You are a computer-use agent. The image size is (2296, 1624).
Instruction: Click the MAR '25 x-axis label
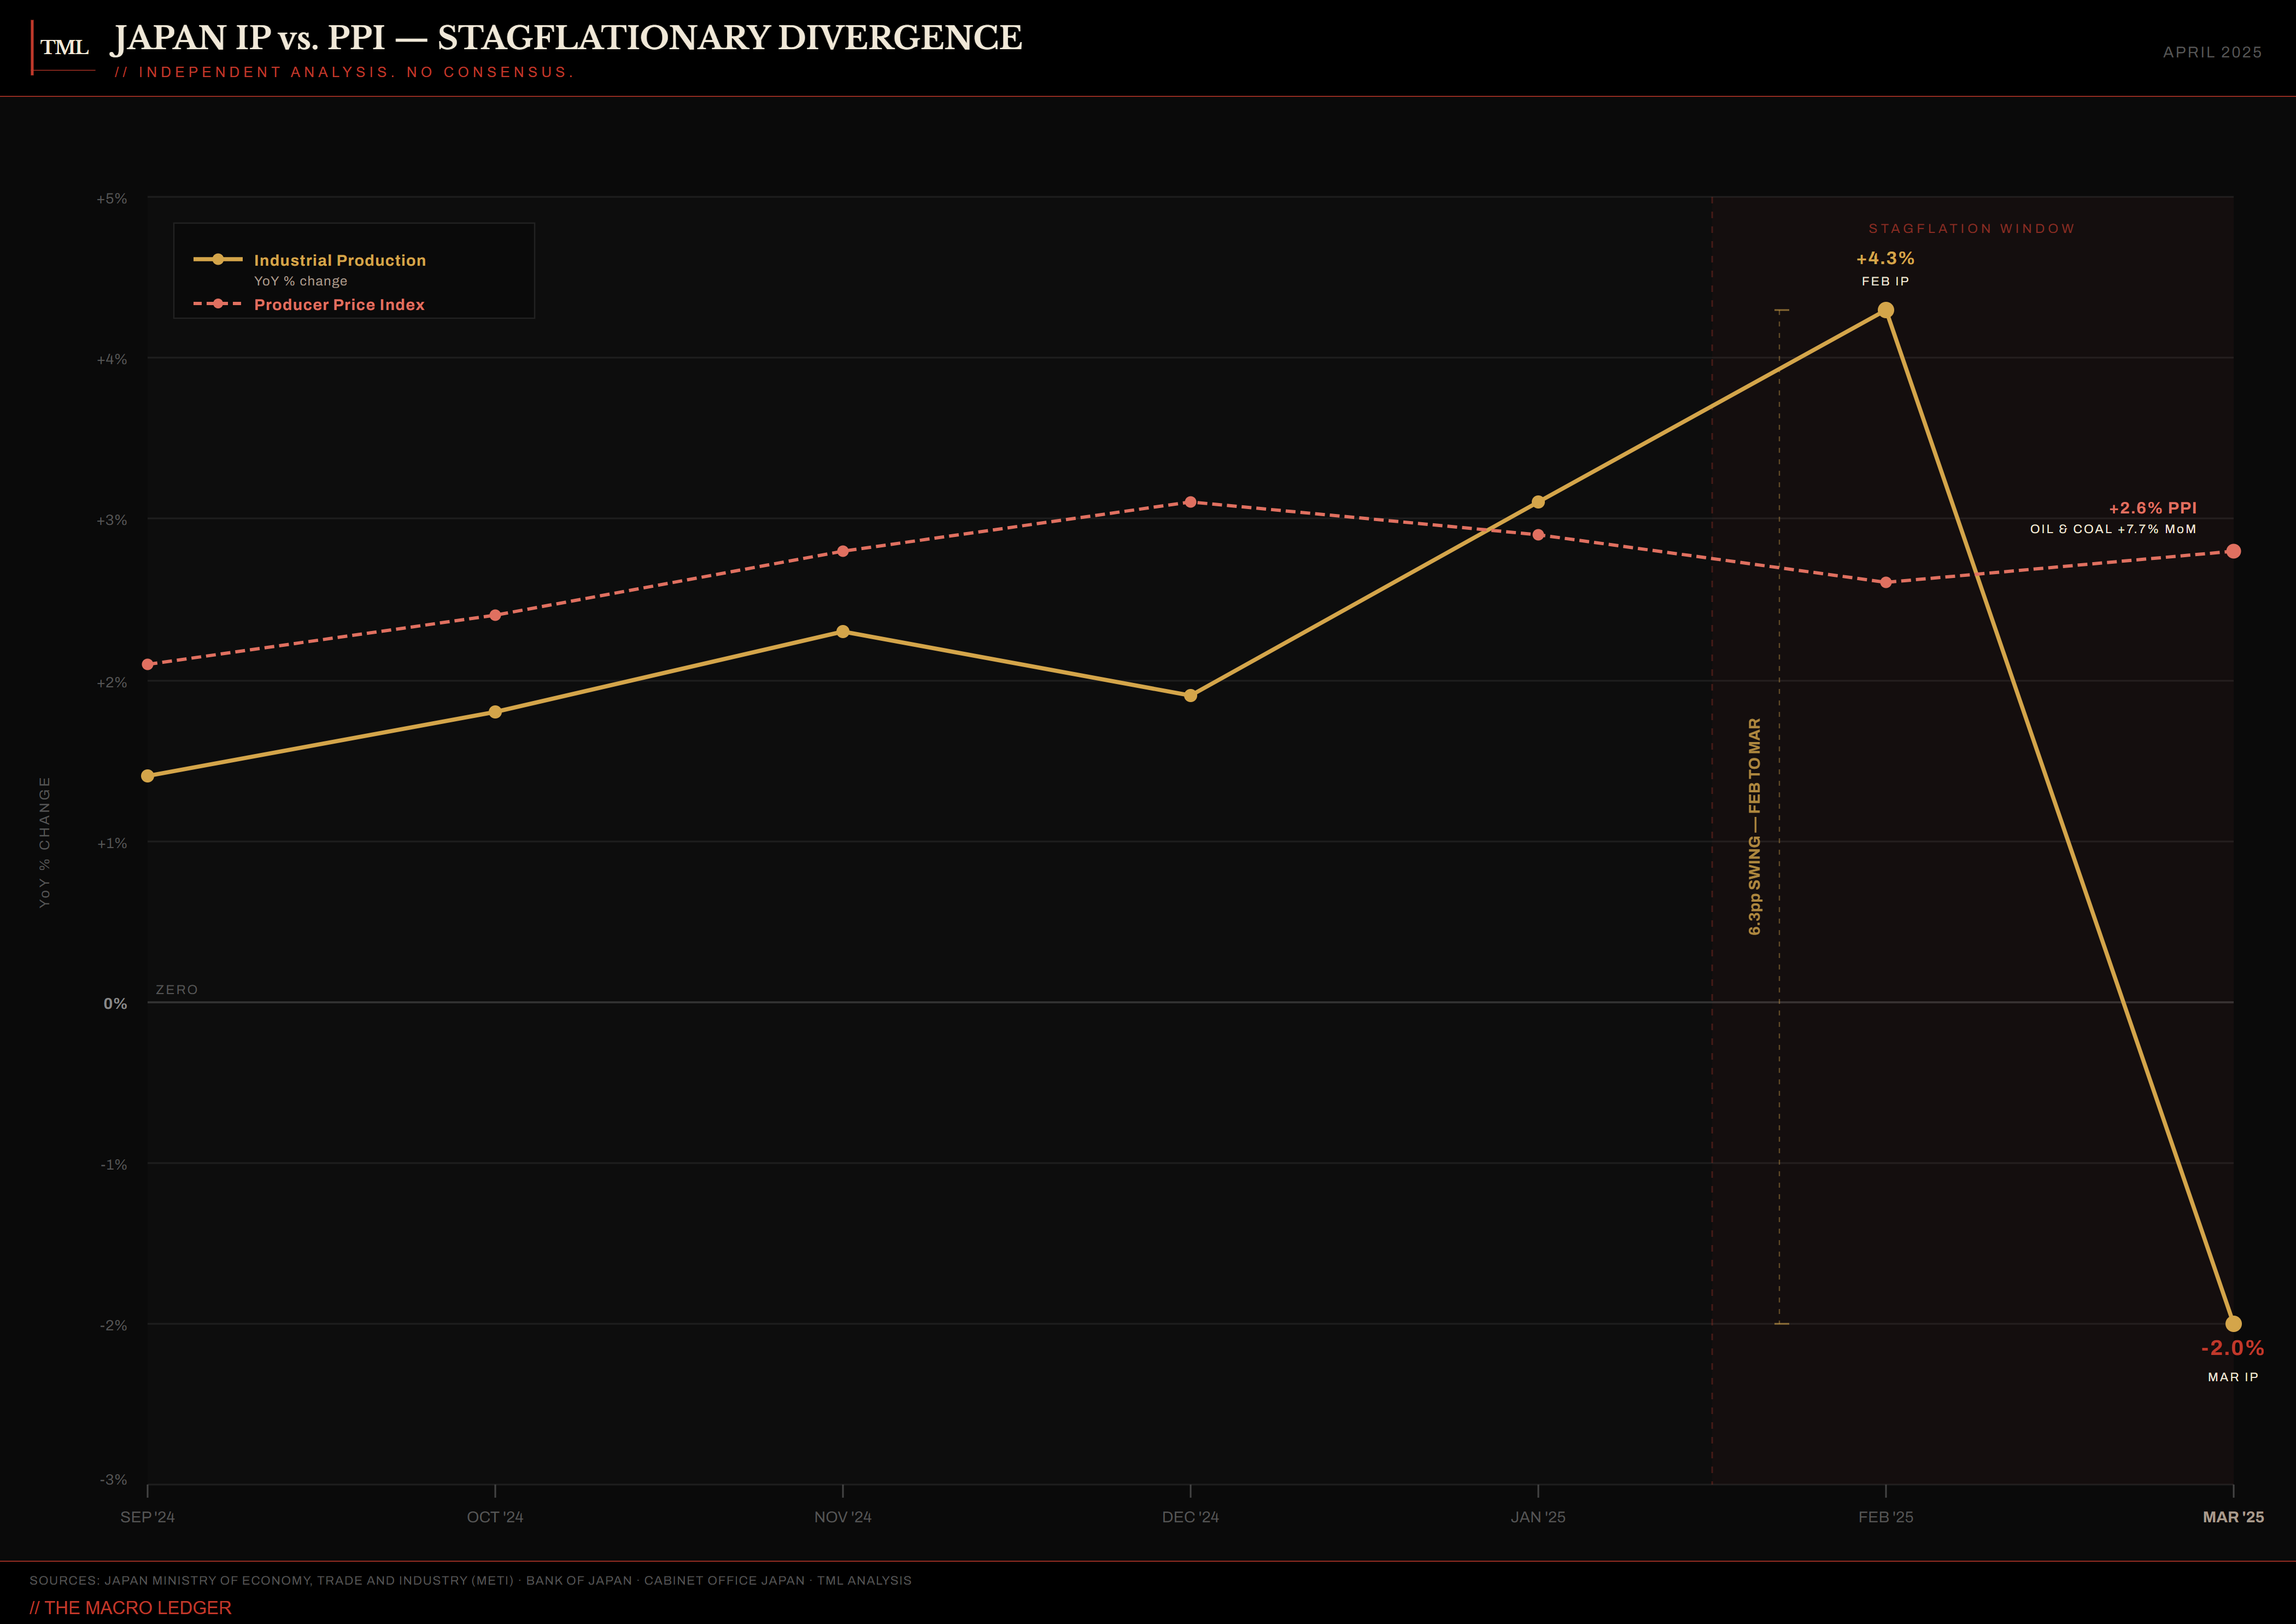[x=2232, y=1517]
